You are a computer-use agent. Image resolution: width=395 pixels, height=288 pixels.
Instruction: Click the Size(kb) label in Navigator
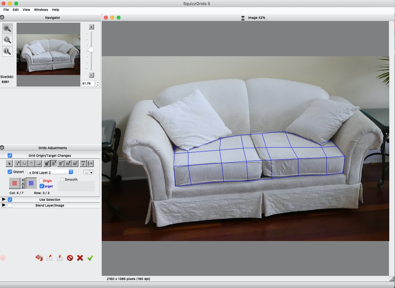7,77
